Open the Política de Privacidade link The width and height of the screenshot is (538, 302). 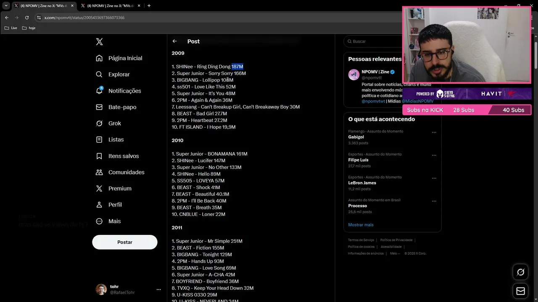[396, 240]
